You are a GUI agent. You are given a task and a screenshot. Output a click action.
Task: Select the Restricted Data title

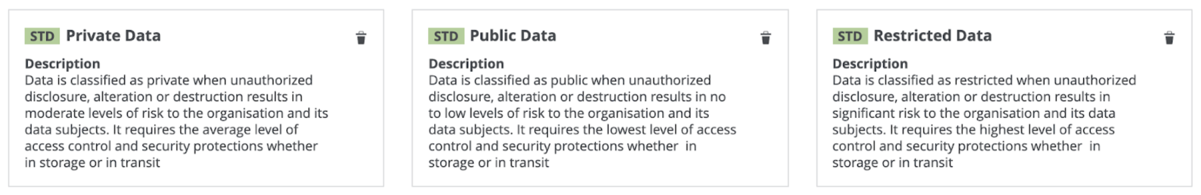click(x=932, y=36)
